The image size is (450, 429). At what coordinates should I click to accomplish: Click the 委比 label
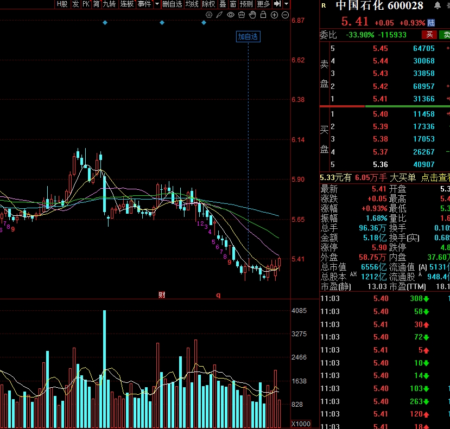coord(328,35)
